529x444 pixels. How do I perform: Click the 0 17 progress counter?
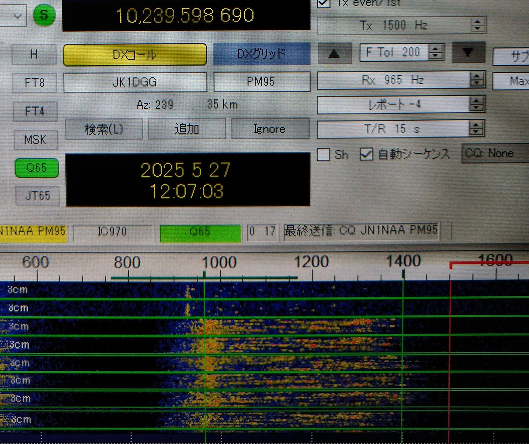coord(262,232)
